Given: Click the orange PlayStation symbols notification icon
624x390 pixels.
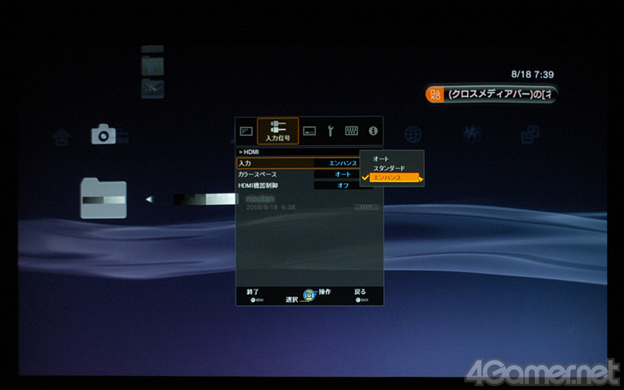Looking at the screenshot, I should 435,94.
